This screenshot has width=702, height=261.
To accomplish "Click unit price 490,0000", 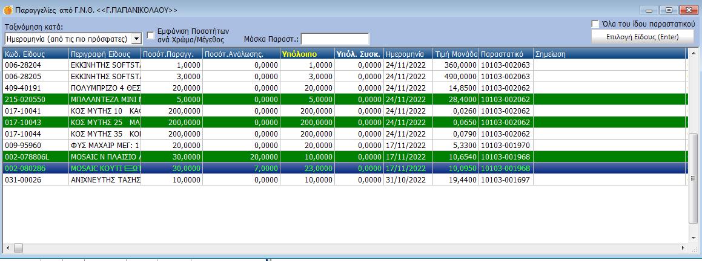I will (460, 76).
